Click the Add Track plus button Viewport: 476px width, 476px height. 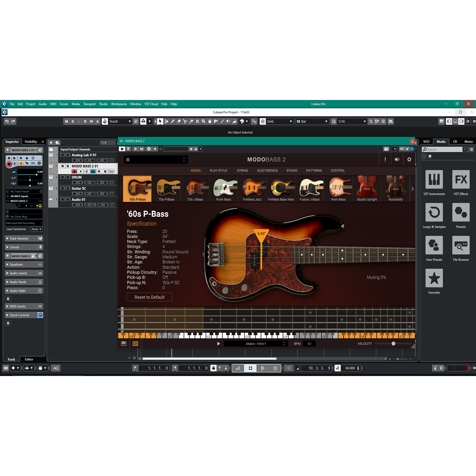(x=51, y=143)
